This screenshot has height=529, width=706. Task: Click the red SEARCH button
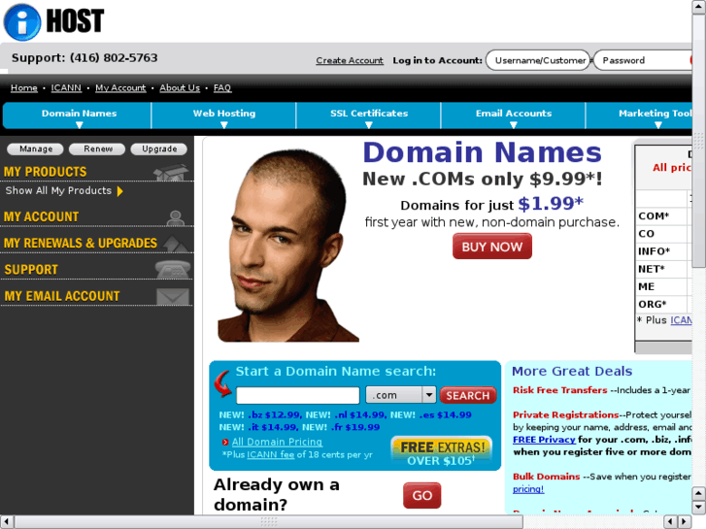coord(468,395)
